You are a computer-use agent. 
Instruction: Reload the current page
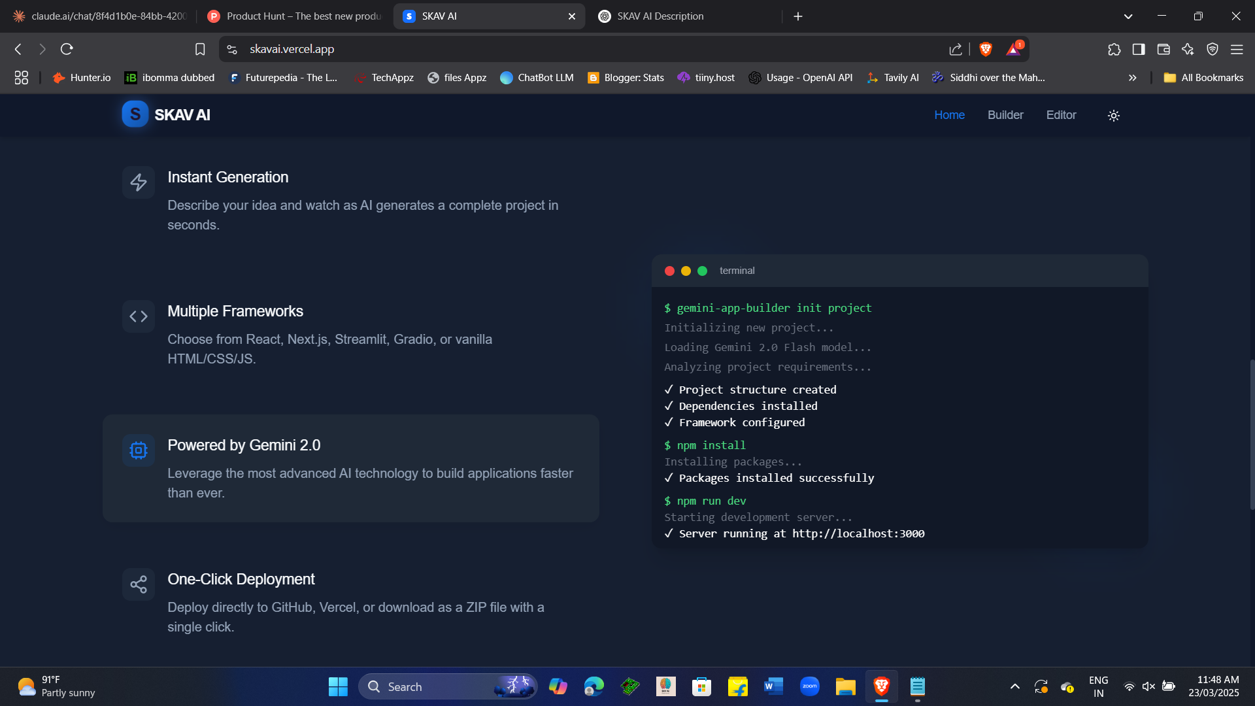pyautogui.click(x=67, y=49)
